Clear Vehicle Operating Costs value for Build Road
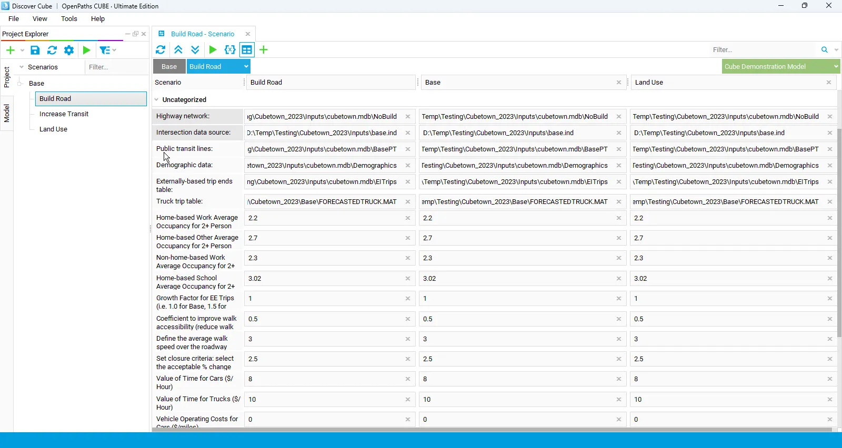 408,420
